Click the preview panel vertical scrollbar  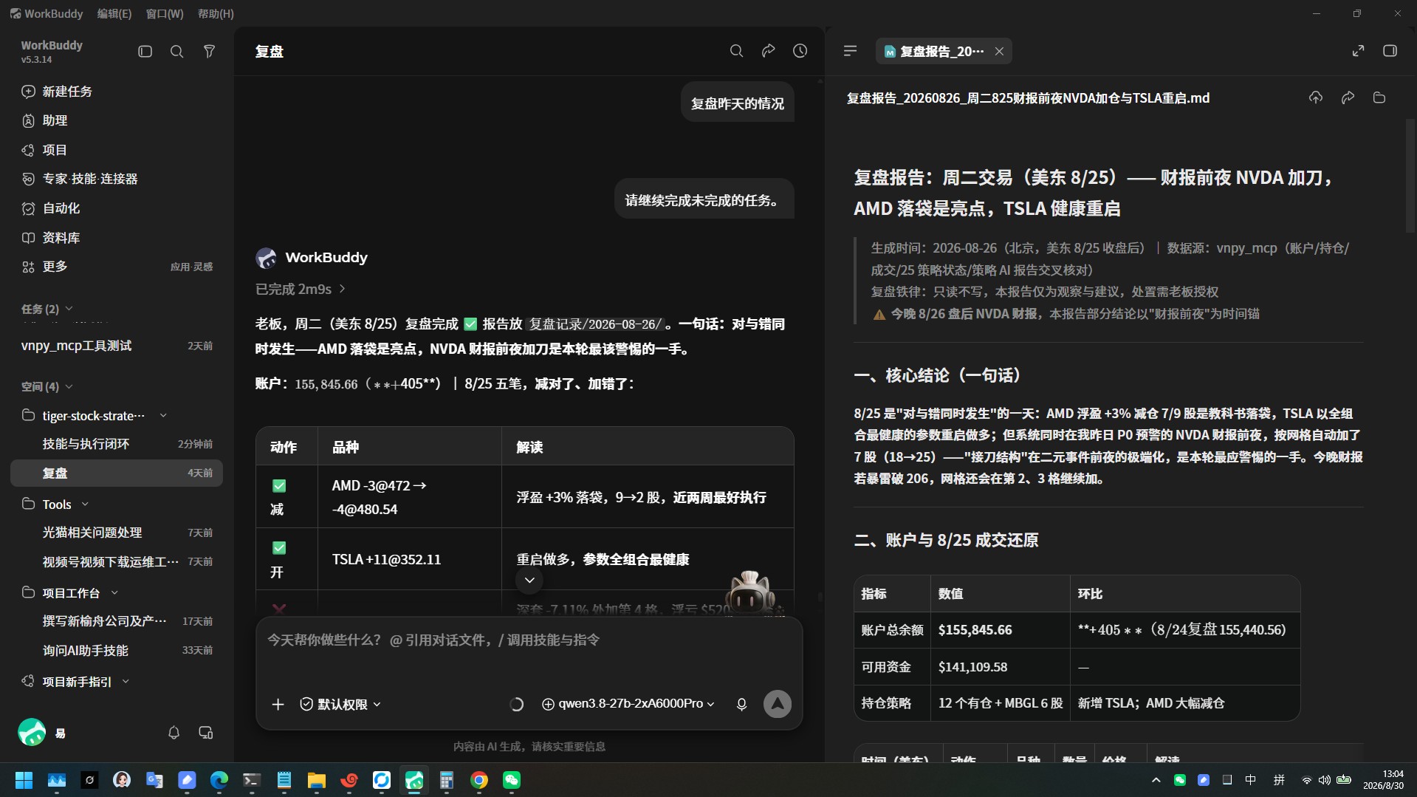point(1410,176)
